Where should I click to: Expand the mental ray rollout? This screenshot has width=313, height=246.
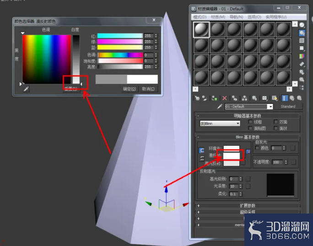pyautogui.click(x=220, y=225)
